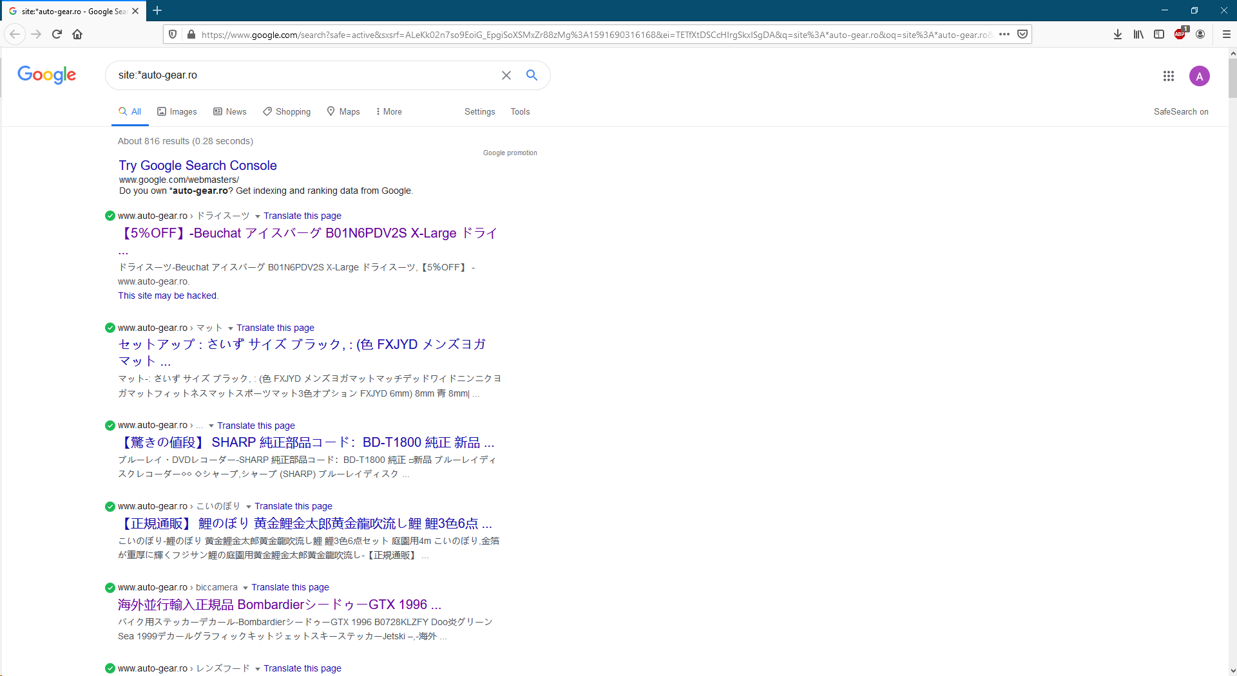Open Firefox account menu
1237x676 pixels.
tap(1200, 34)
